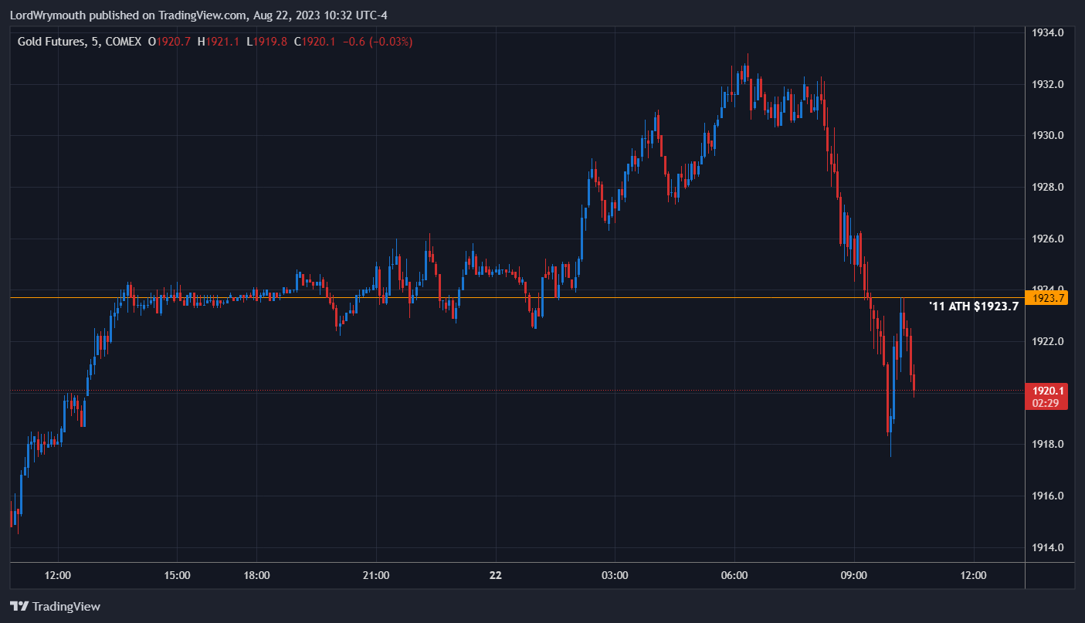Click the 06:00 time axis label
The height and width of the screenshot is (623, 1085).
point(734,575)
